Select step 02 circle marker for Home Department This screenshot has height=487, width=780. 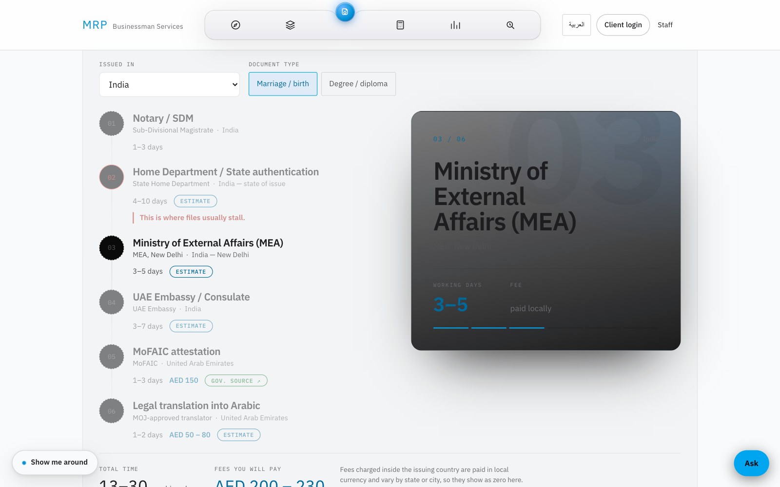[x=112, y=177]
